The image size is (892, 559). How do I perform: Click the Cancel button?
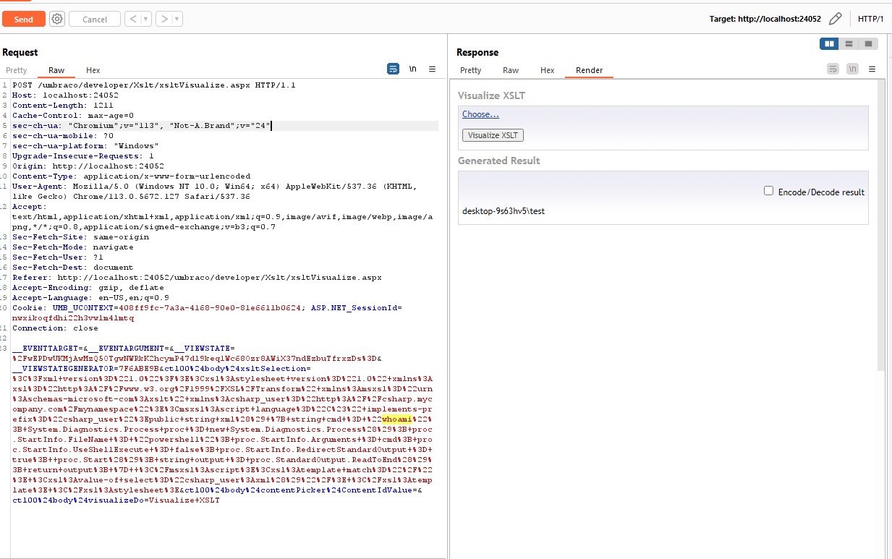pos(95,20)
